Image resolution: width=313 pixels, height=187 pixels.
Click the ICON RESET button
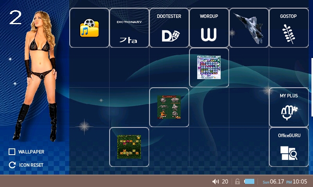[x=26, y=165]
